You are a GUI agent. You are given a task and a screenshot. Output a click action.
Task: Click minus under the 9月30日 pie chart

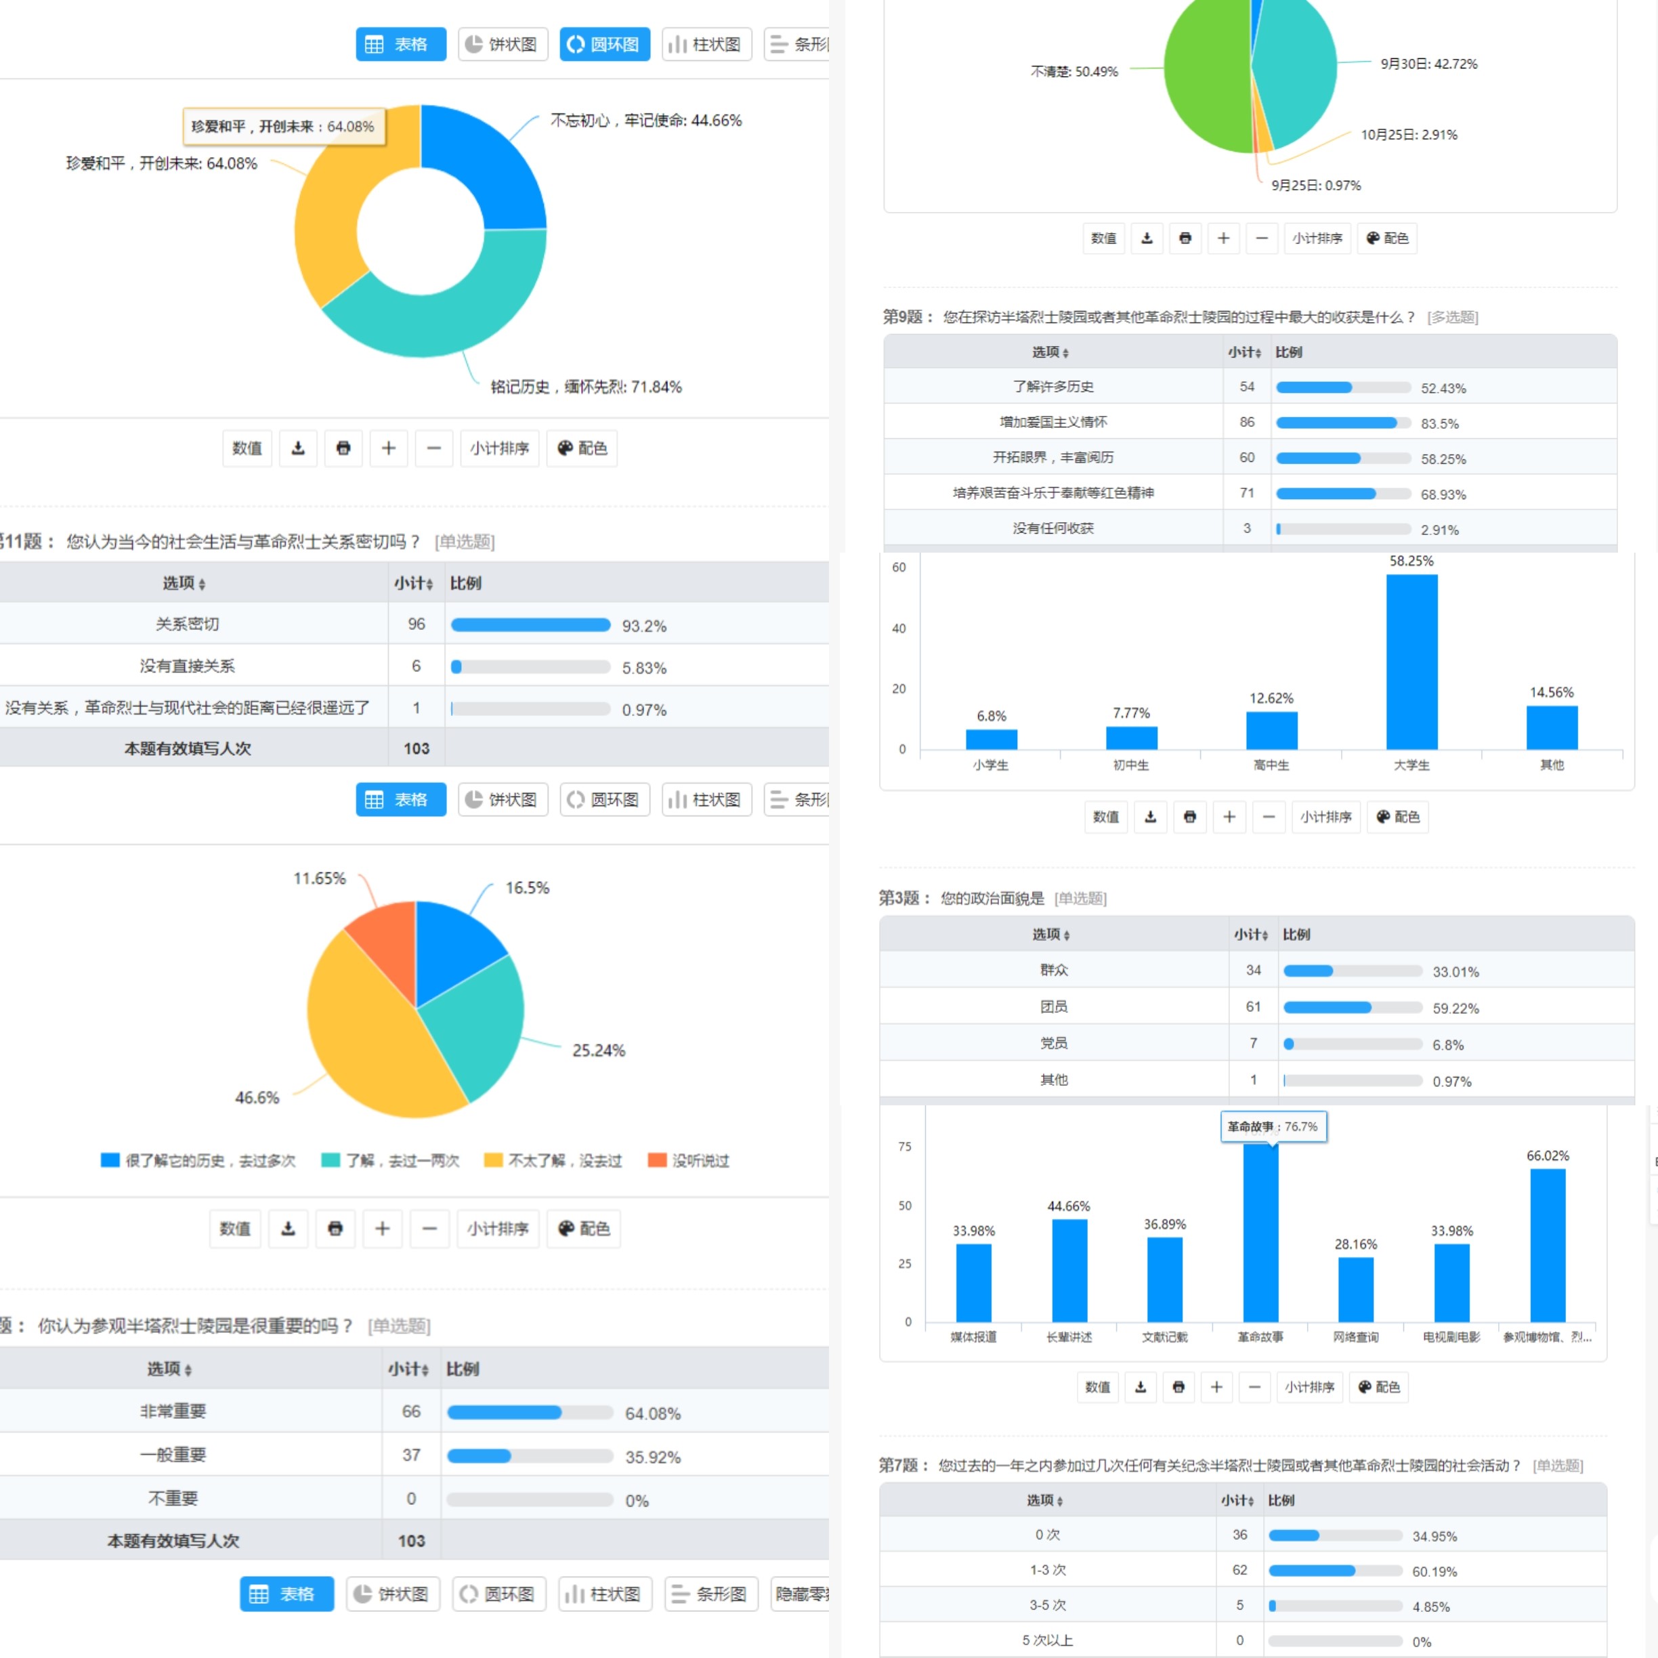pyautogui.click(x=1262, y=238)
